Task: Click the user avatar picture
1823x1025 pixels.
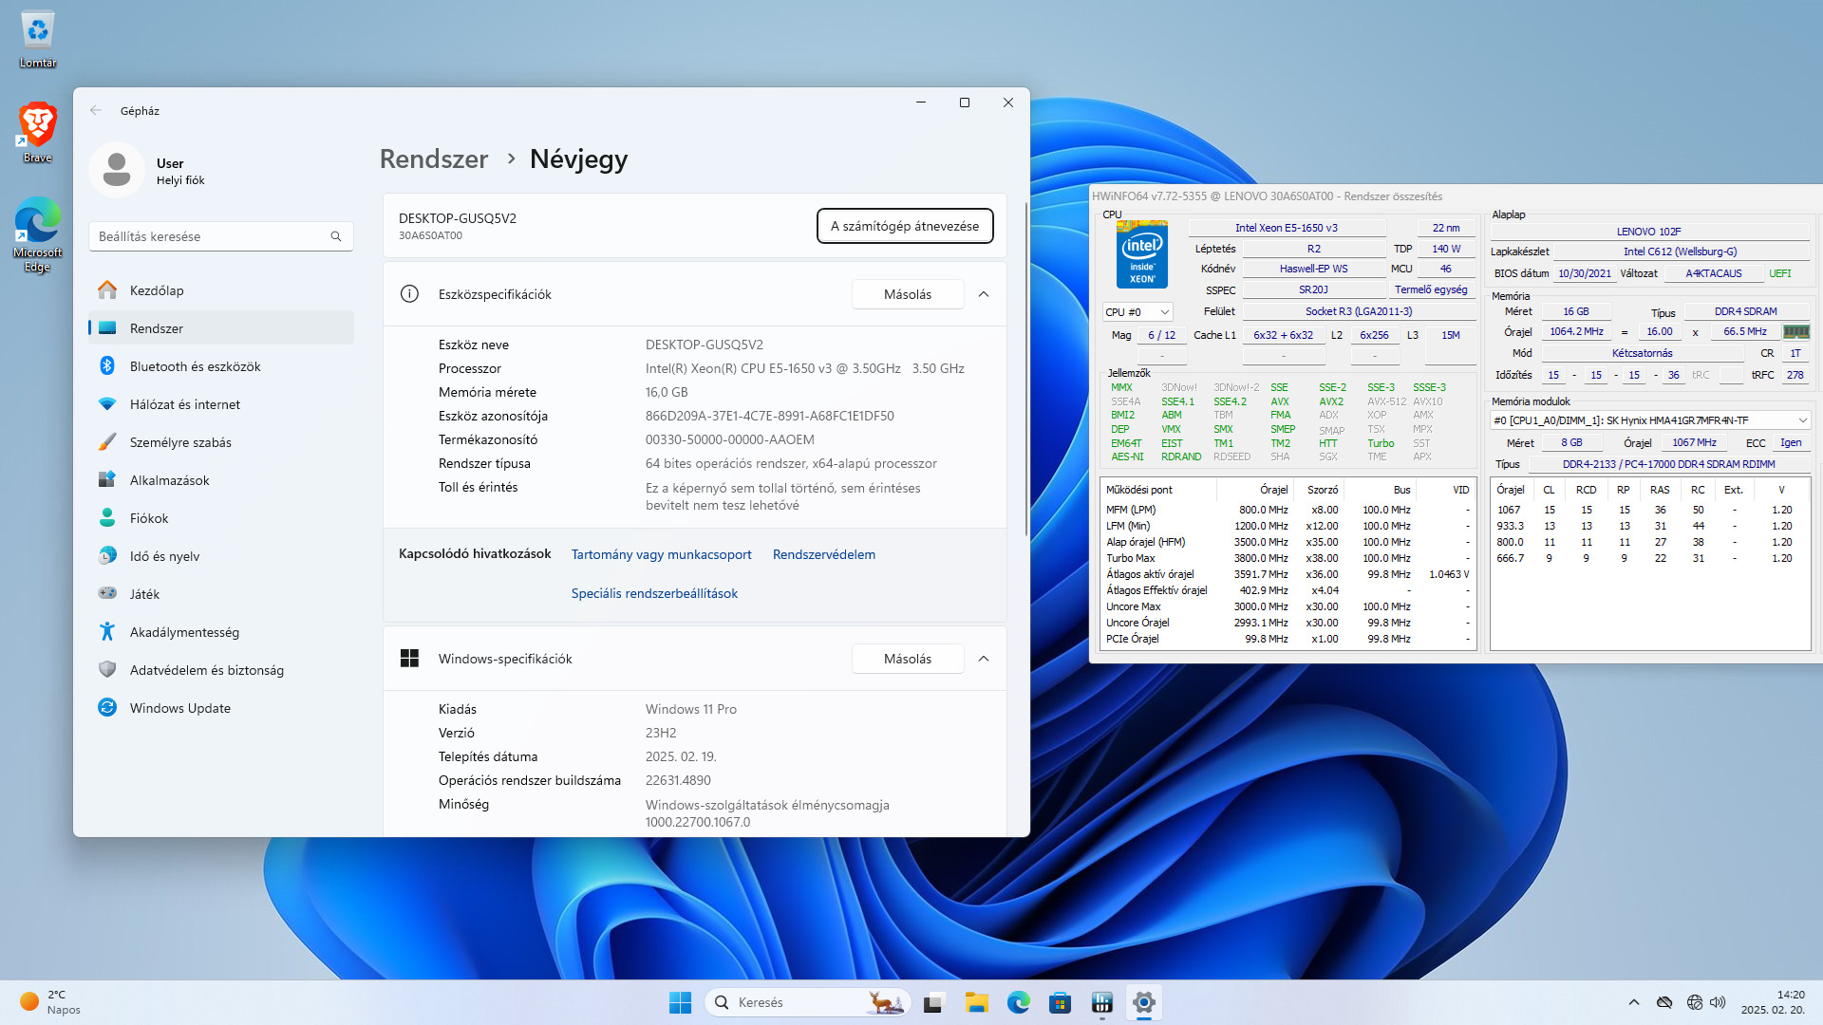Action: (x=117, y=171)
